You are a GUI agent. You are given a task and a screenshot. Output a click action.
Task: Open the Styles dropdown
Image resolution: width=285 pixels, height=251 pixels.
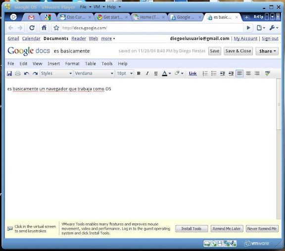[x=56, y=73]
